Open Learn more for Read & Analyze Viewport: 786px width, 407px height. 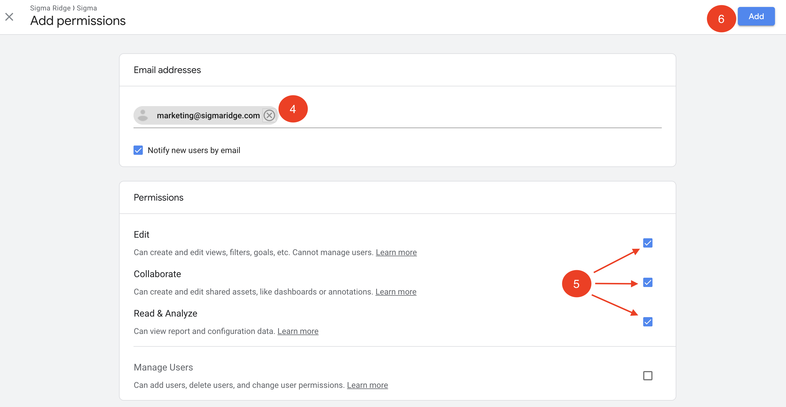click(298, 331)
